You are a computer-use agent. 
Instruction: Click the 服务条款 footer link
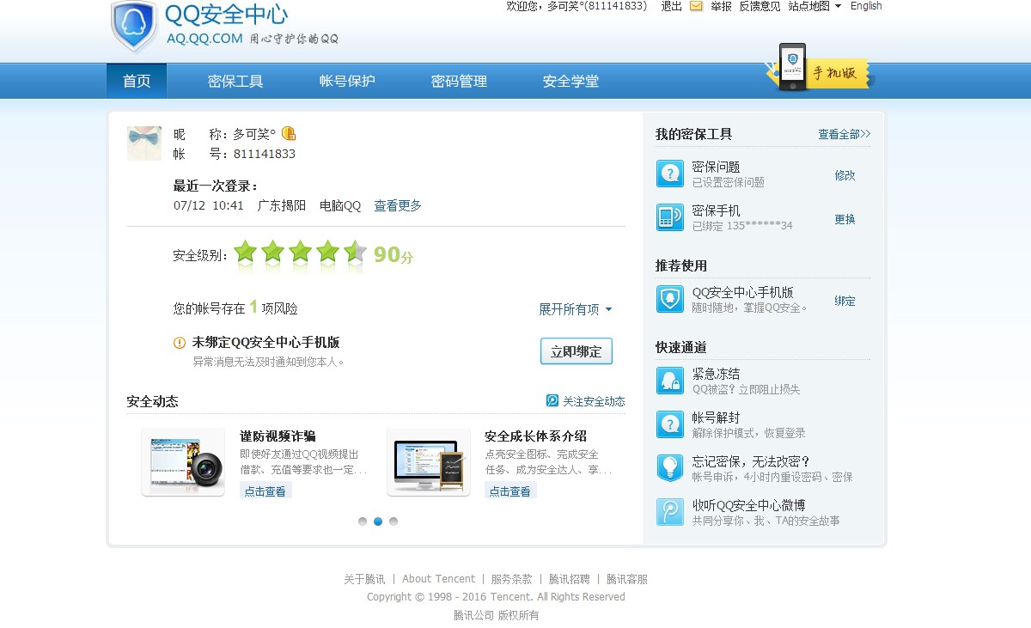tap(512, 579)
